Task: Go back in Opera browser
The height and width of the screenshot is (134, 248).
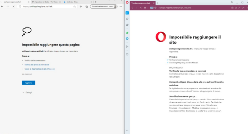Action: (132, 8)
